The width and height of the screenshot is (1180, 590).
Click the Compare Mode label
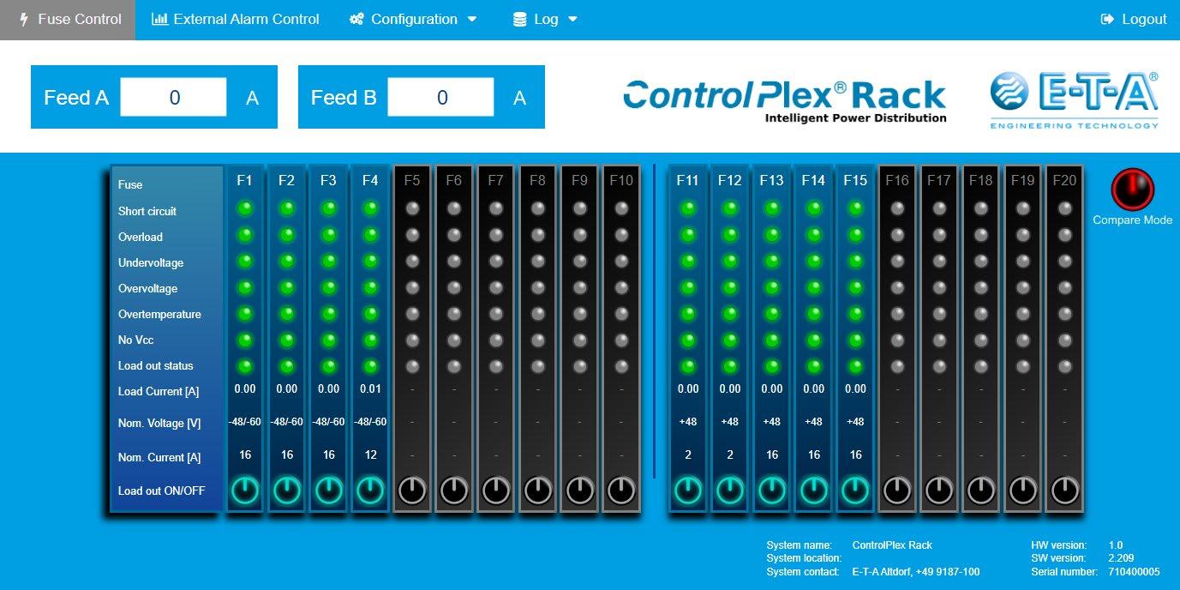[x=1133, y=220]
